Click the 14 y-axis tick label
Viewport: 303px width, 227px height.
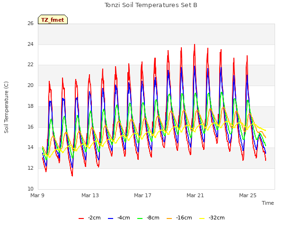pyautogui.click(x=30, y=148)
